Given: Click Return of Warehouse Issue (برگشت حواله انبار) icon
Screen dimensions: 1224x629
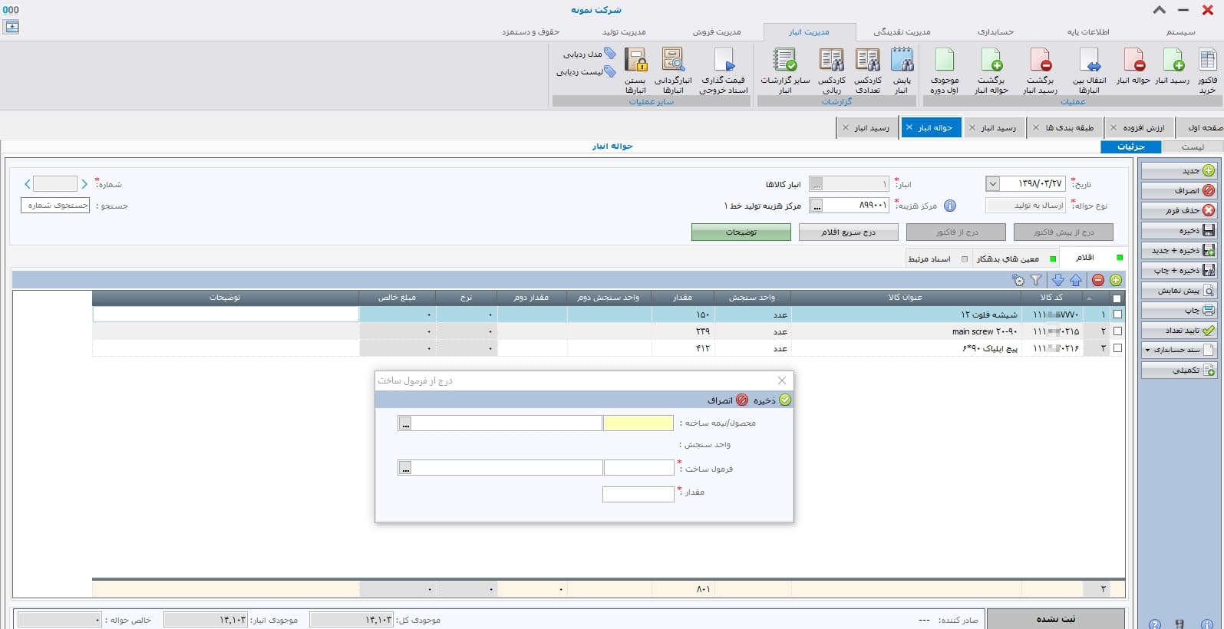Looking at the screenshot, I should pyautogui.click(x=991, y=70).
